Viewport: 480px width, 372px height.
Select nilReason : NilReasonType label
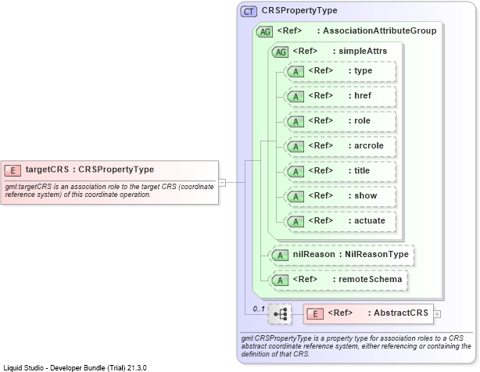point(351,254)
